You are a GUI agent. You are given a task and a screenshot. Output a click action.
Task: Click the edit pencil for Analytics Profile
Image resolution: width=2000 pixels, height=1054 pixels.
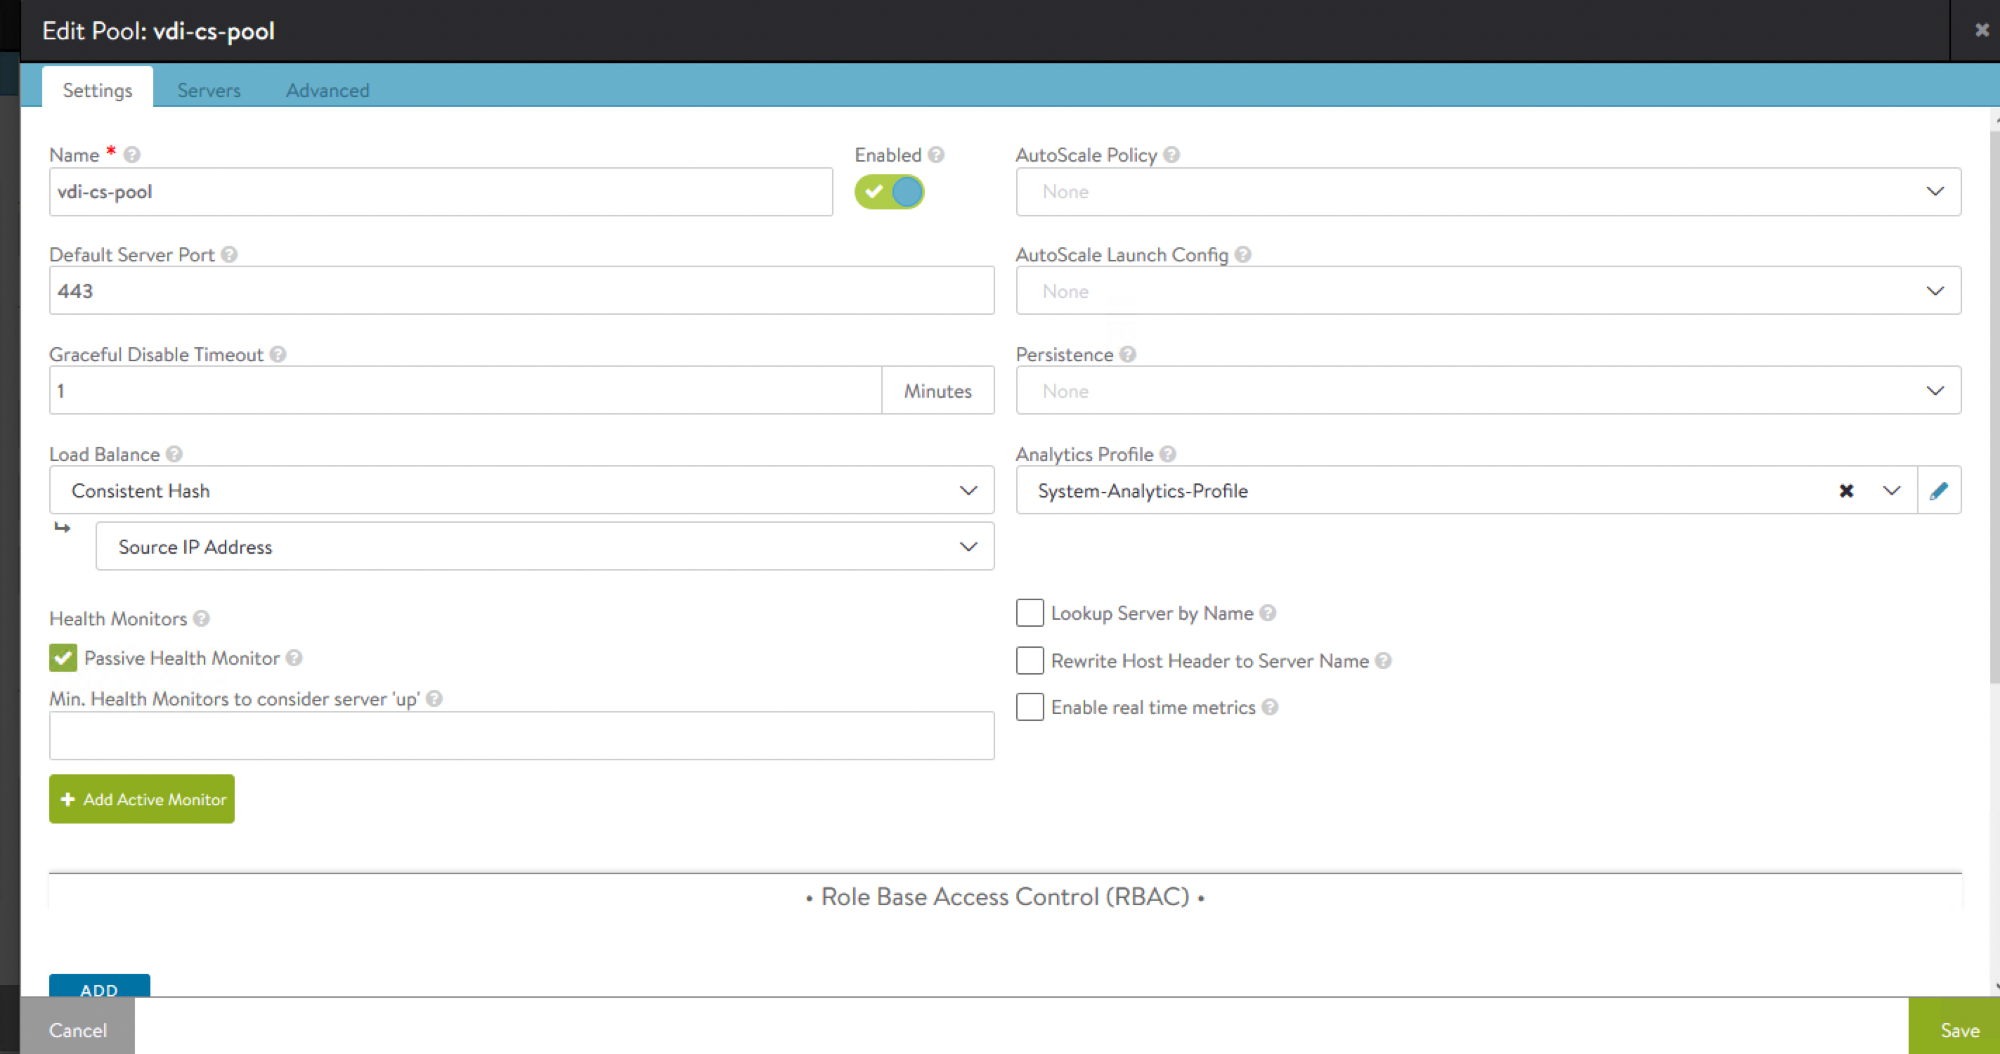1939,490
